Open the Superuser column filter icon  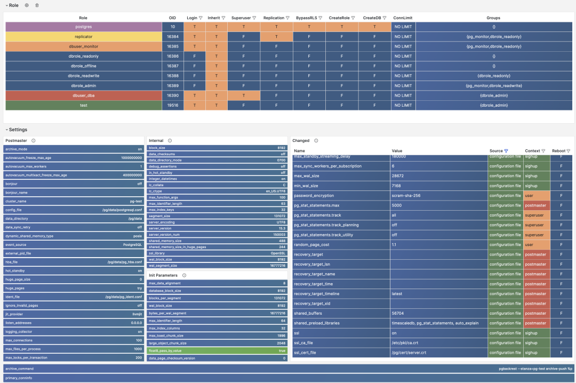254,18
